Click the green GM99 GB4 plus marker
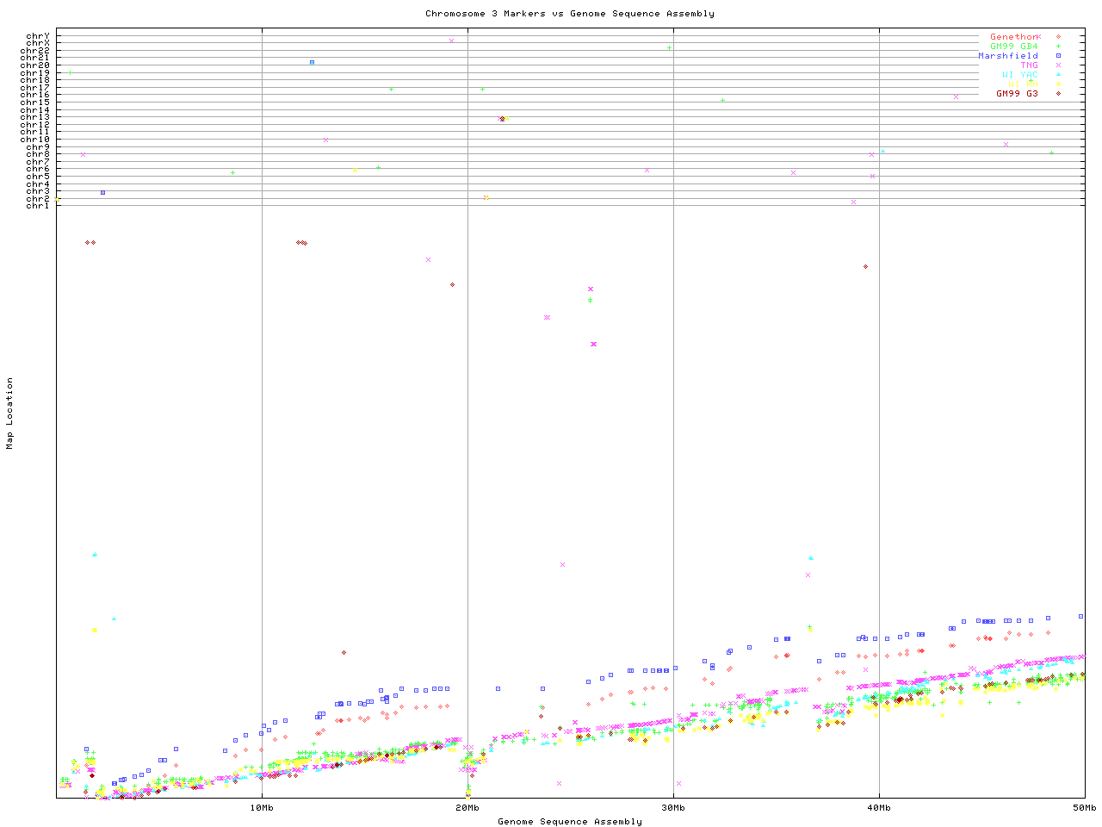Viewport: 1102px width, 827px height. [1058, 47]
